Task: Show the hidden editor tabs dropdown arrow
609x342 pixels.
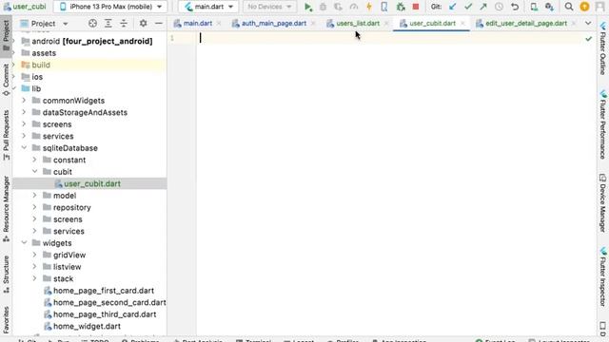Action: click(588, 23)
